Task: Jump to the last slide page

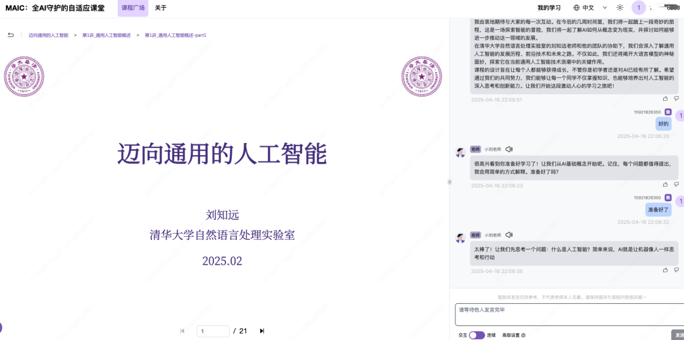Action: pyautogui.click(x=262, y=331)
